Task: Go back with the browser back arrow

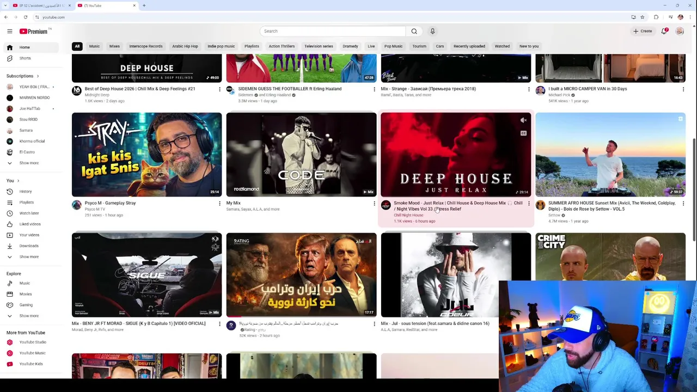Action: pos(6,17)
